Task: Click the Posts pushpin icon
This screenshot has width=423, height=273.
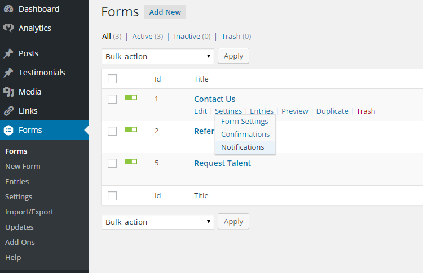Action: (8, 53)
